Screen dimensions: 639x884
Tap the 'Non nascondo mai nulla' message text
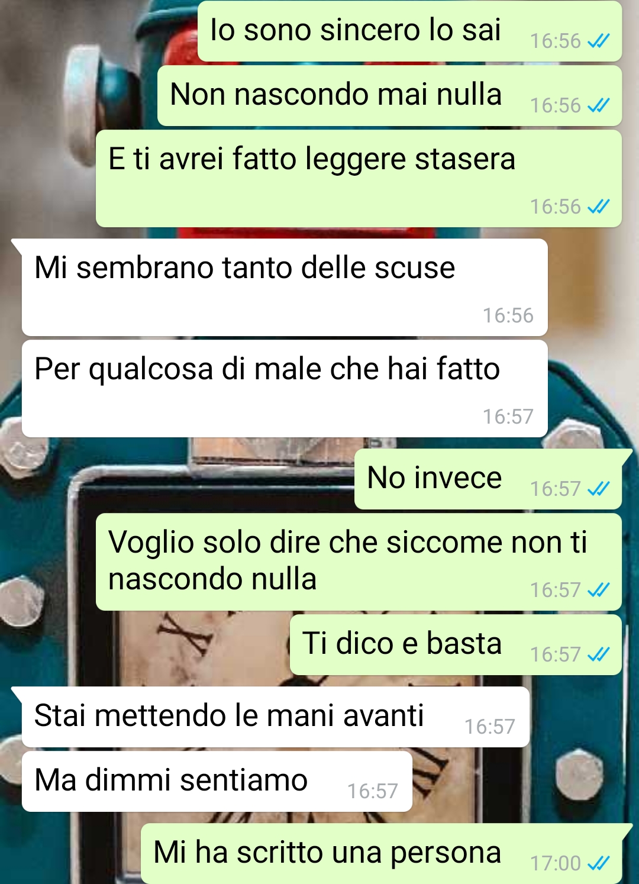point(336,95)
